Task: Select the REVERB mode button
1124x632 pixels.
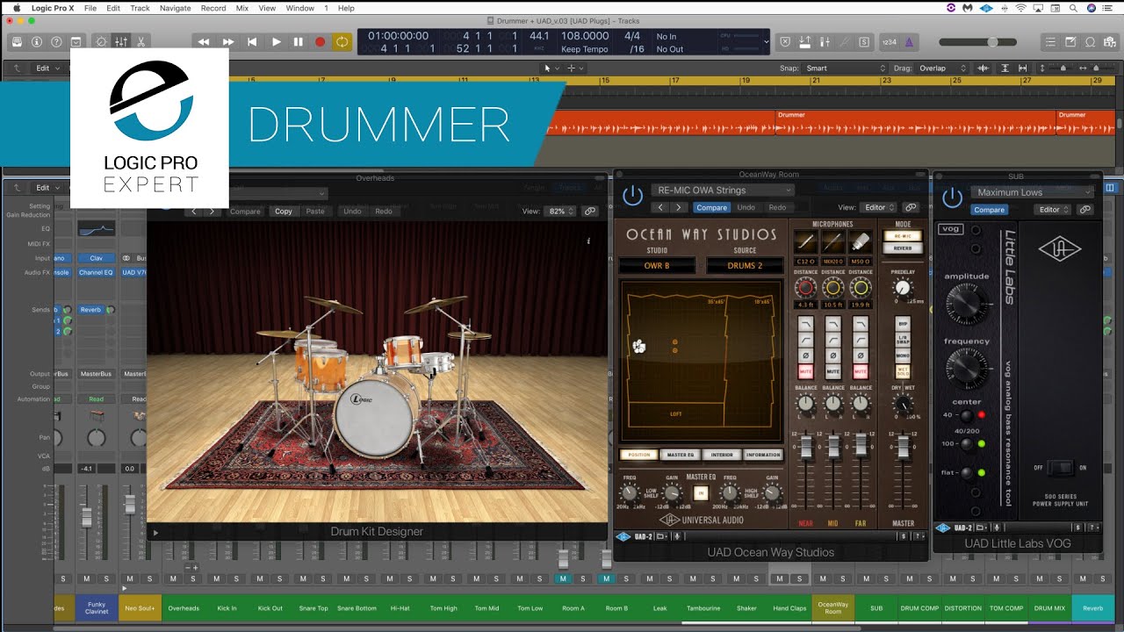Action: [902, 248]
